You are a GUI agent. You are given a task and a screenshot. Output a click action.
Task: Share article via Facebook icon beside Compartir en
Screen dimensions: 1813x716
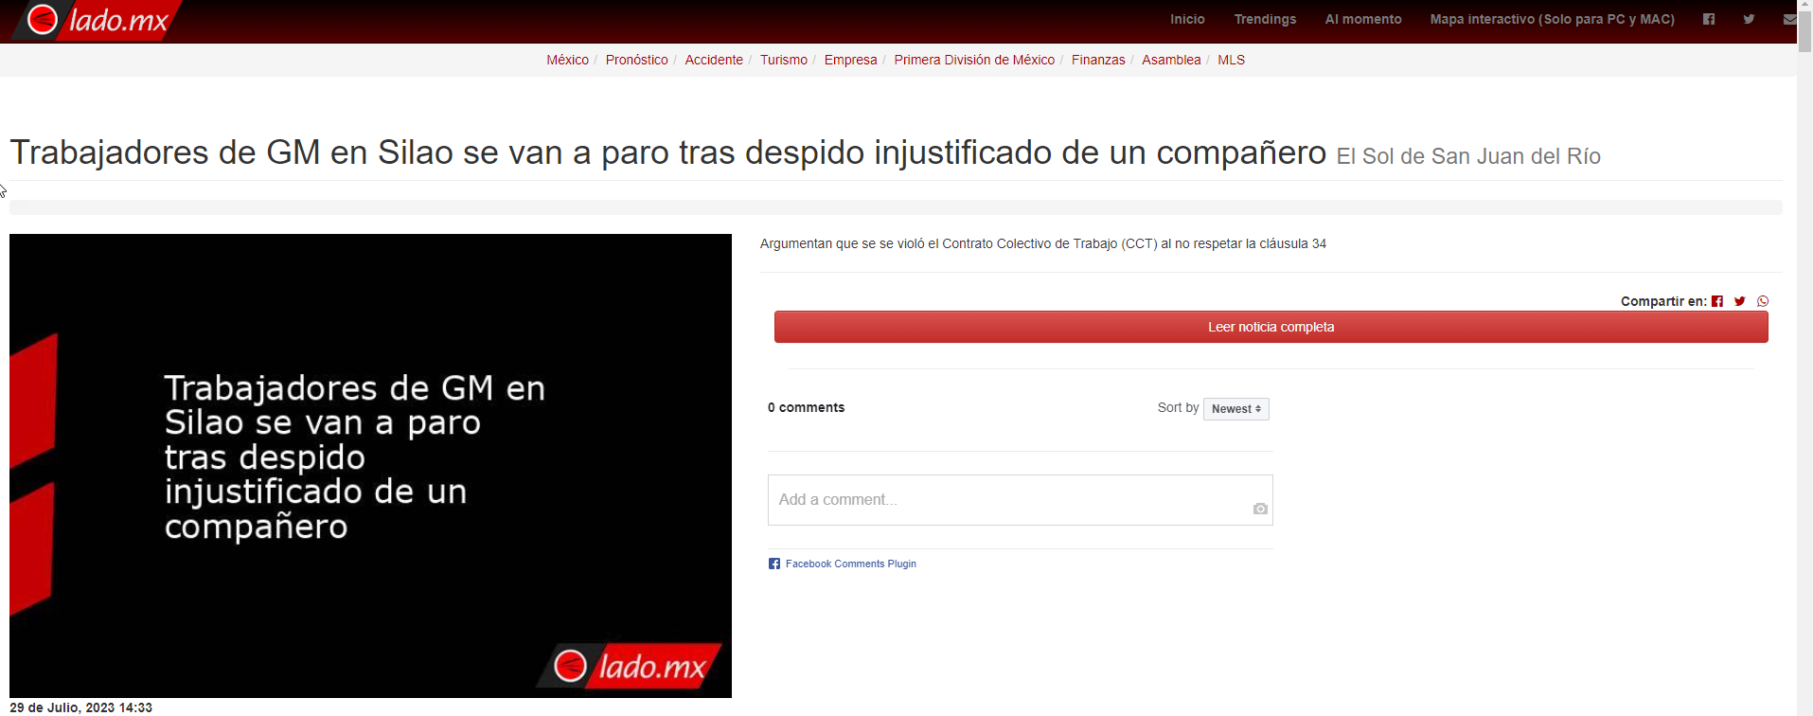(1717, 301)
